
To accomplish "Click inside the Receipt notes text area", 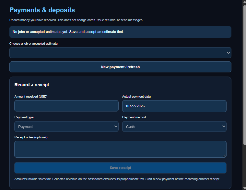I will 120,149.
